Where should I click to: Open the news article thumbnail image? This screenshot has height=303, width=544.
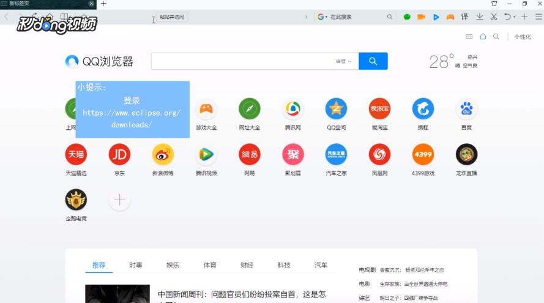coord(117,294)
